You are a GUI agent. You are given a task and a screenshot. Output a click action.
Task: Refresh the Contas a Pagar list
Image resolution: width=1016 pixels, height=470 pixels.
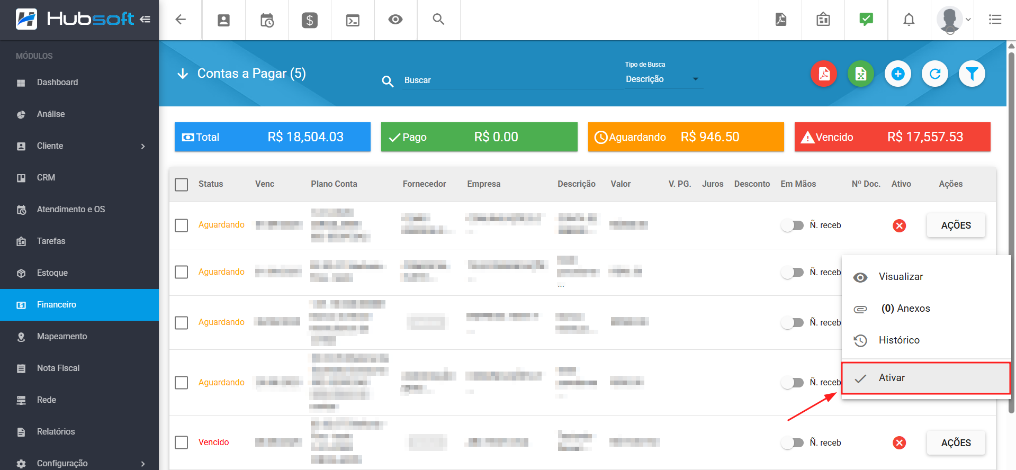tap(934, 74)
